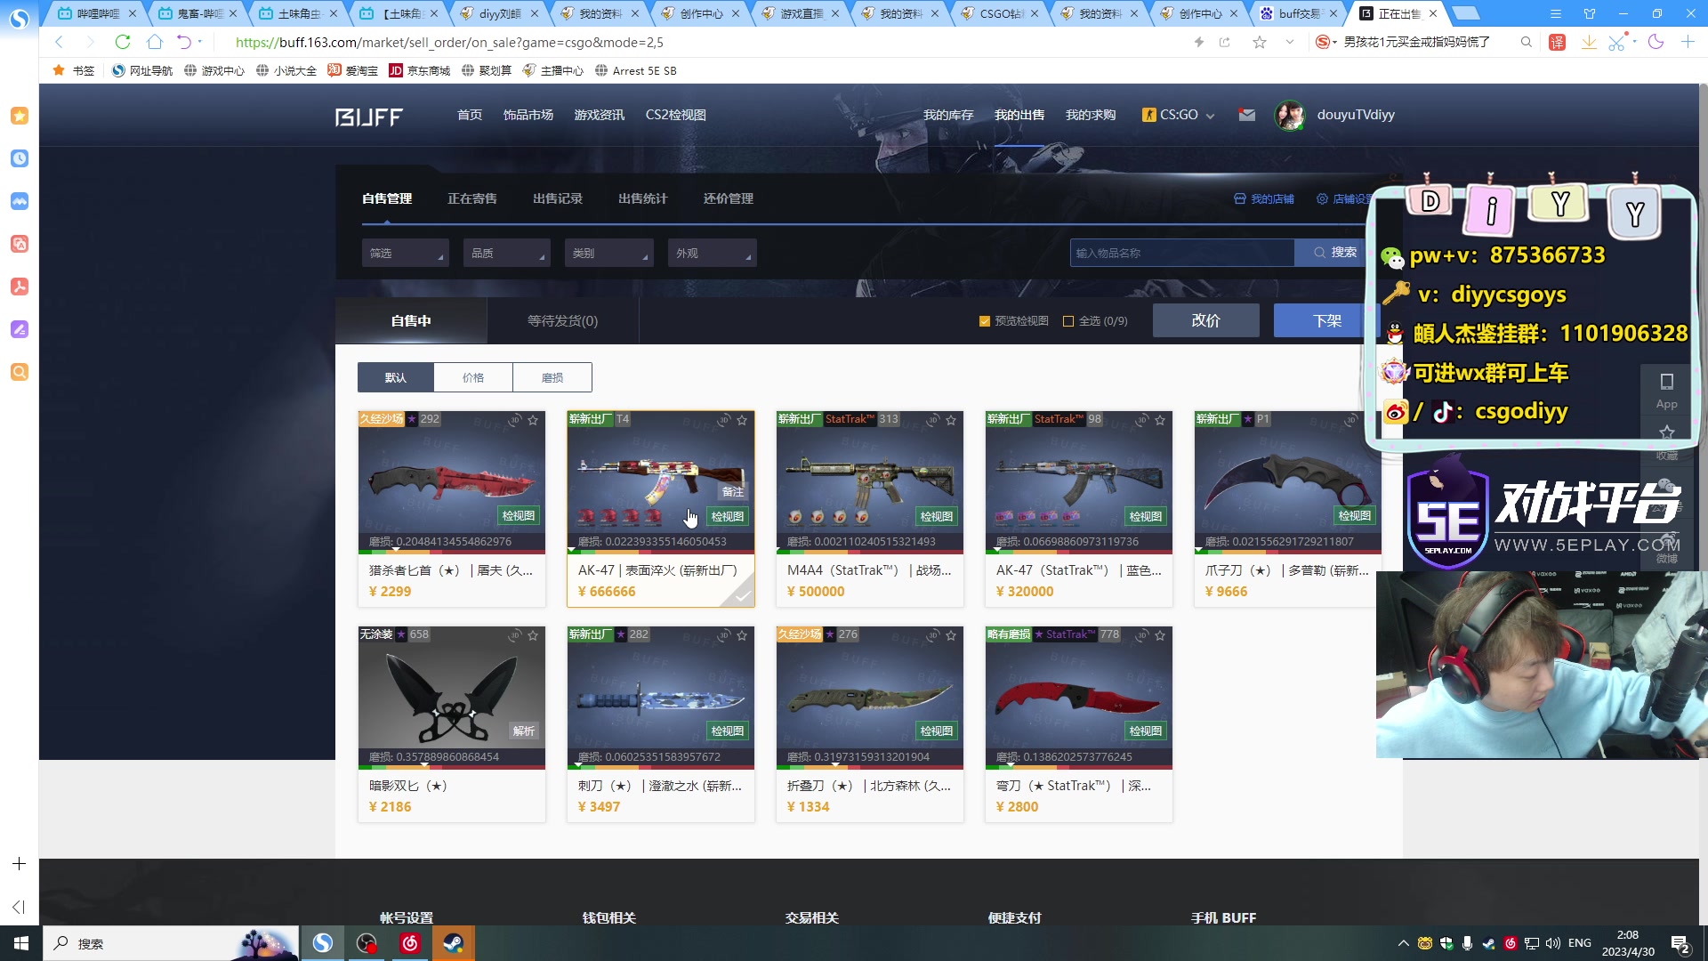The image size is (1708, 961).
Task: Click the browser back arrow
Action: click(59, 42)
